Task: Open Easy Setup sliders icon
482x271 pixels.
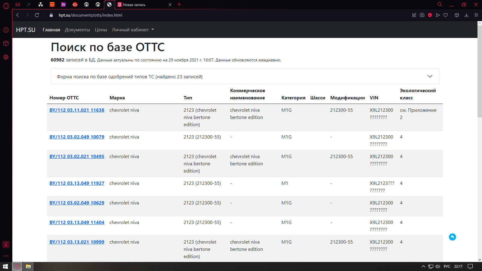Action: tap(476, 15)
